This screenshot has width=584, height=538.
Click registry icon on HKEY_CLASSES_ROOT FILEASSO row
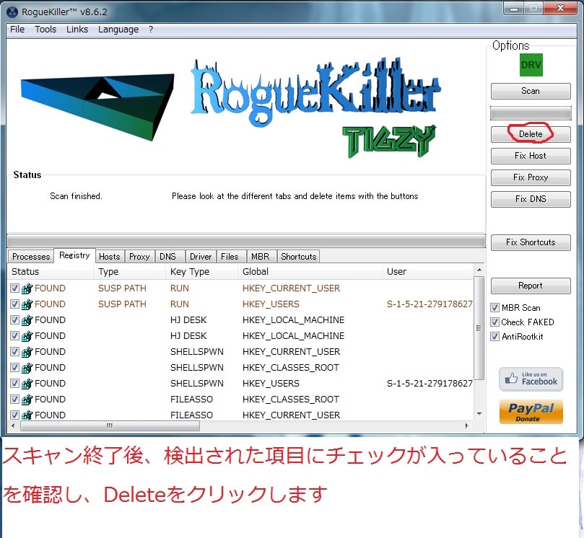coord(27,400)
